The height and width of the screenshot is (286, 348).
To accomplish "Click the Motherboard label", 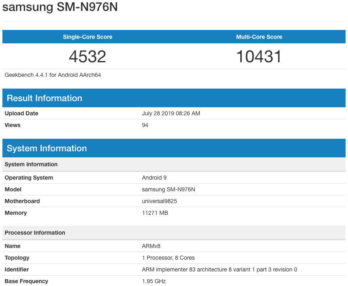I will [x=22, y=201].
